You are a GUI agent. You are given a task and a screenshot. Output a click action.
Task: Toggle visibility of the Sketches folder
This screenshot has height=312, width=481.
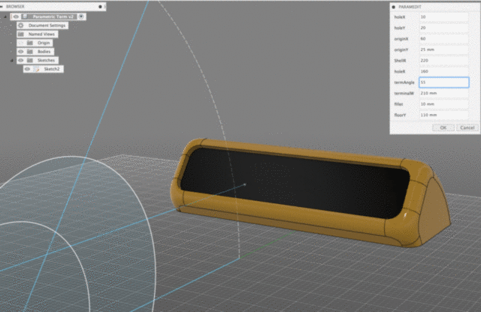[x=21, y=60]
